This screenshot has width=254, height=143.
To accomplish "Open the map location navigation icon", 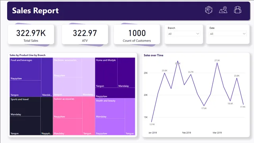I will point(223,10).
